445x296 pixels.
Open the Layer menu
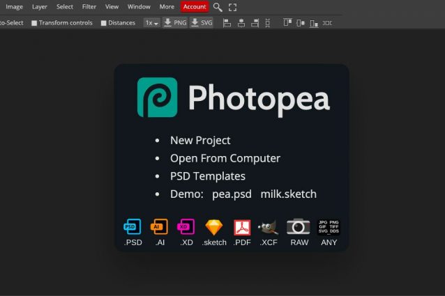point(40,7)
